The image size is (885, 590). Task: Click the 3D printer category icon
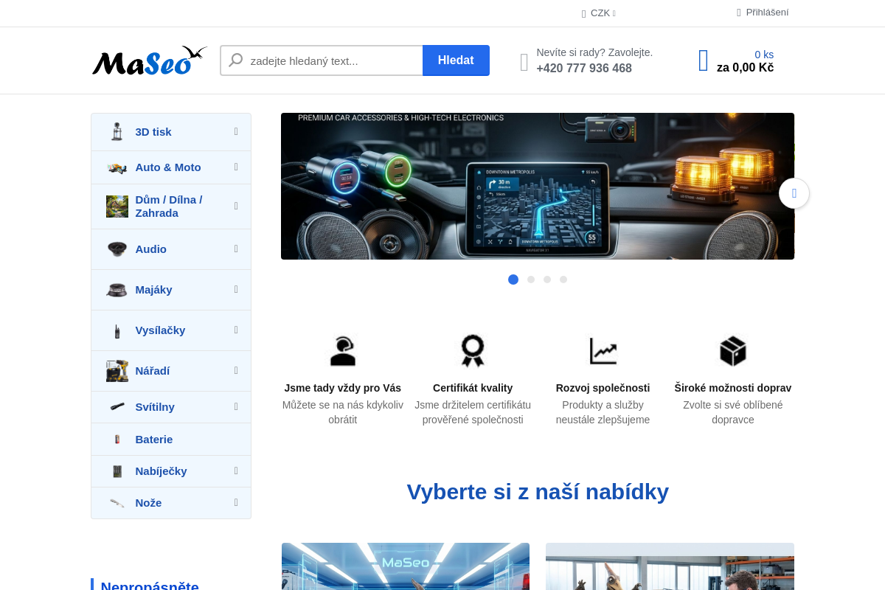pos(117,132)
